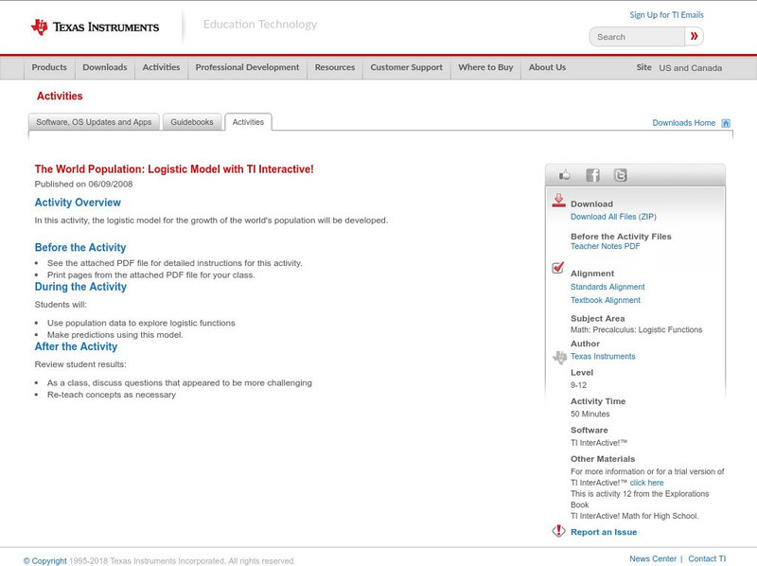Open the Where to Buy menu
This screenshot has width=757, height=566.
(x=485, y=67)
